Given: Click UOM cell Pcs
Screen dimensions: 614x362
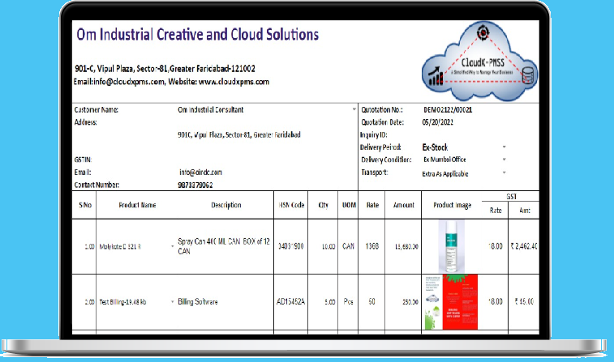Looking at the screenshot, I should coord(348,302).
